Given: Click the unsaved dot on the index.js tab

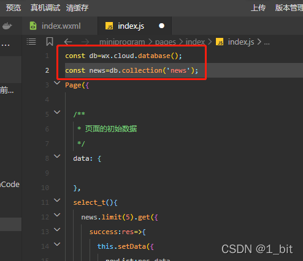Looking at the screenshot, I should [161, 26].
